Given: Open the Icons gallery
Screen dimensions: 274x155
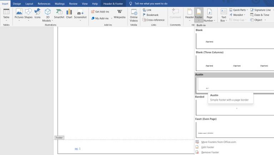Looking at the screenshot, I should [38, 14].
